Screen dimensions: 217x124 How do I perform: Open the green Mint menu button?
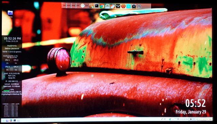(4, 120)
